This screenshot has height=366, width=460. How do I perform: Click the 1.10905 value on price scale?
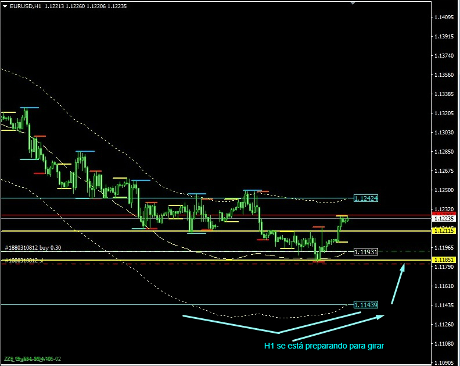tap(444, 362)
